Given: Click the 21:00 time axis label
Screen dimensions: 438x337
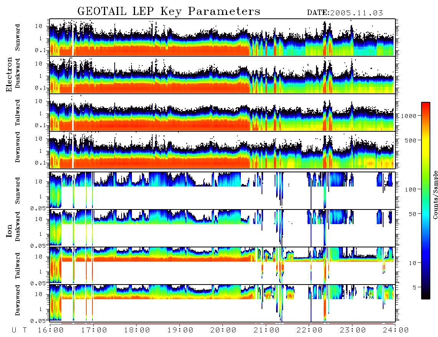Looking at the screenshot, I should click(x=267, y=330).
